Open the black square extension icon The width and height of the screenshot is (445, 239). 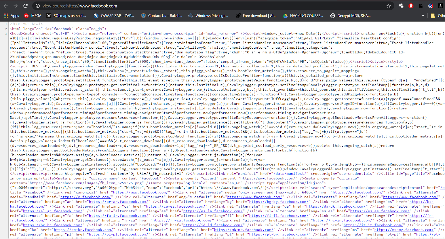440,6
